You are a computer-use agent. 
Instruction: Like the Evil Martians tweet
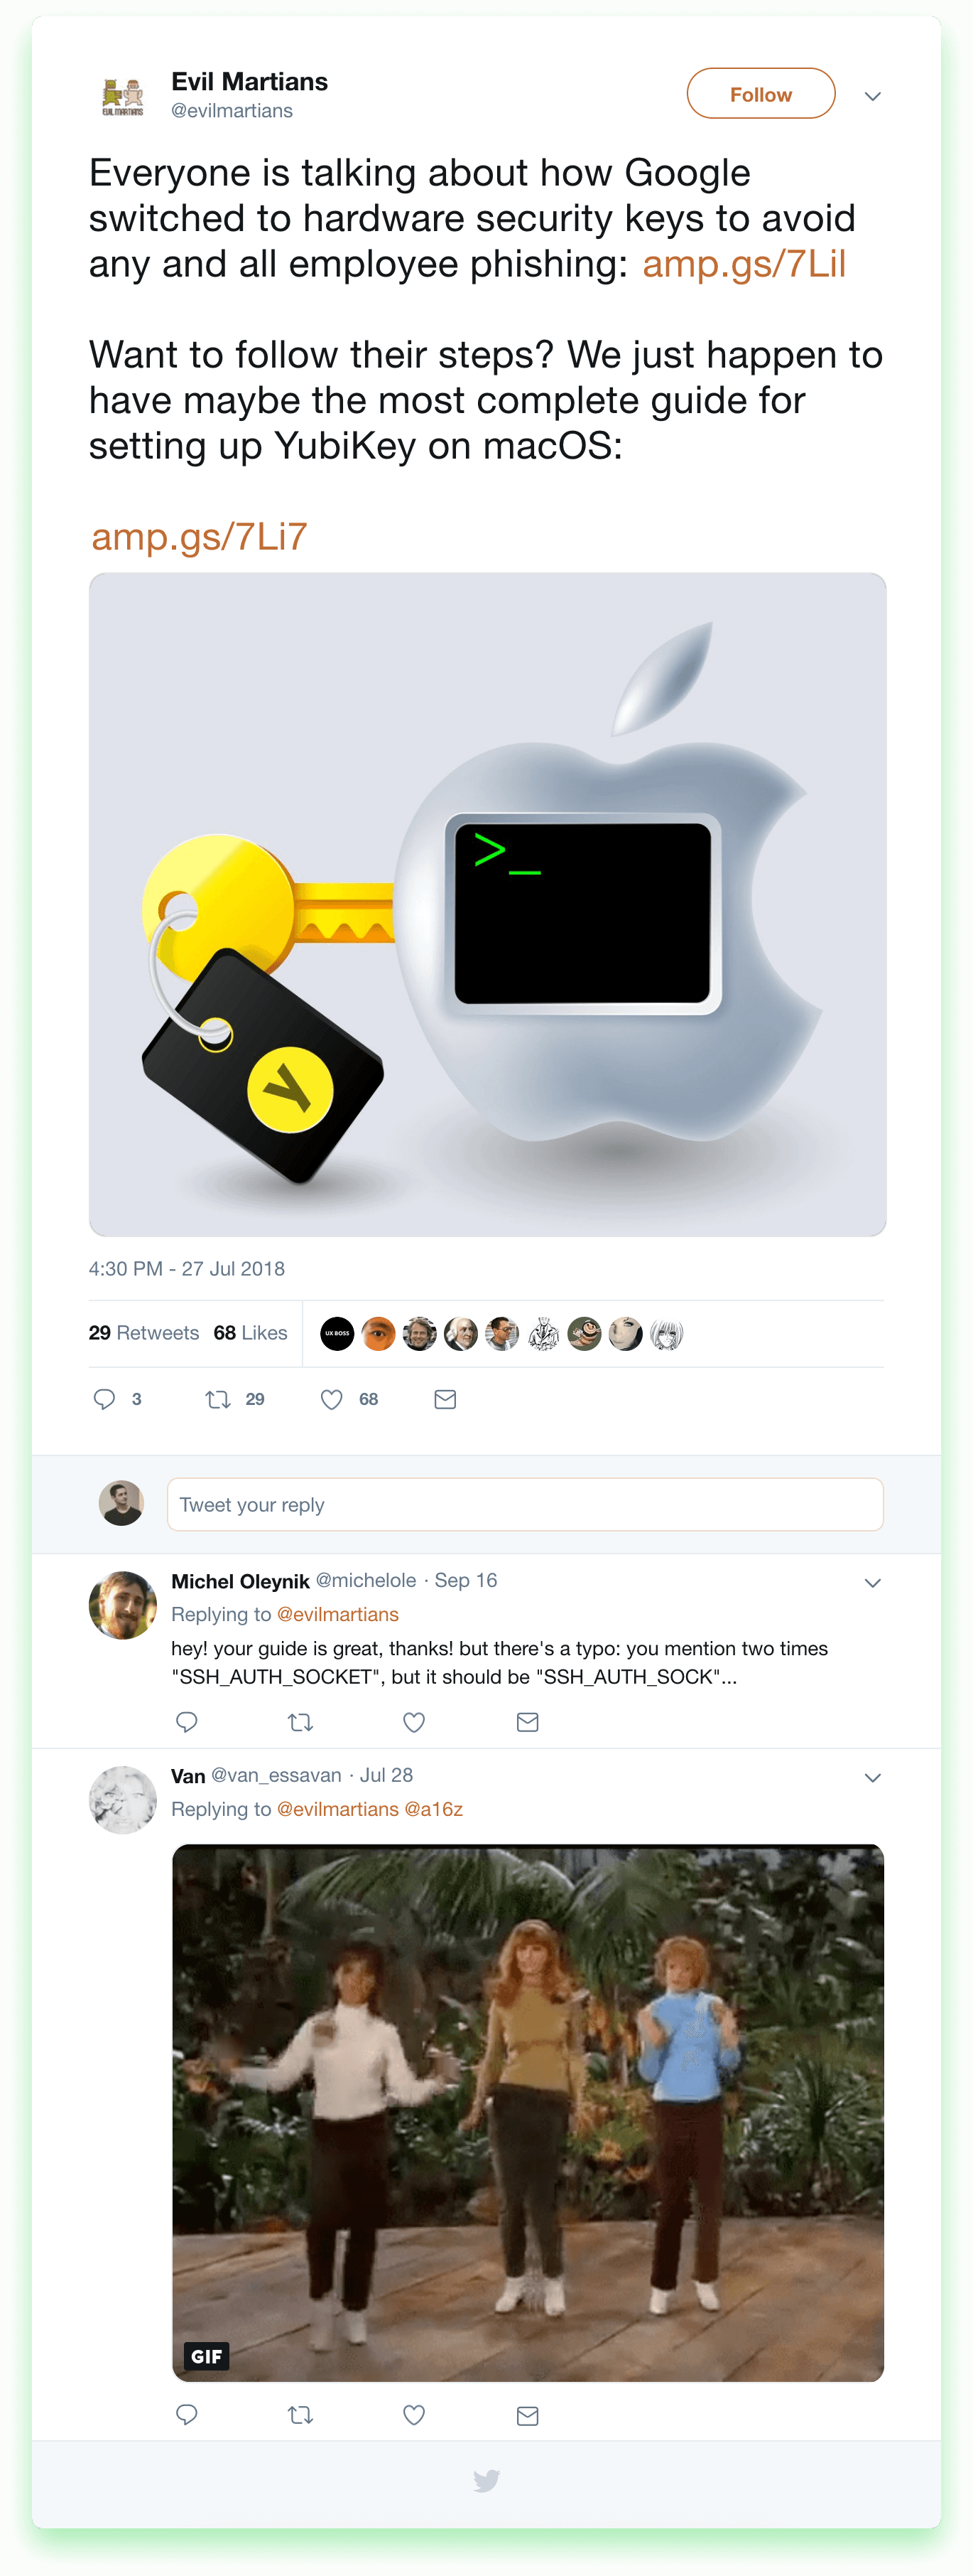tap(332, 1399)
